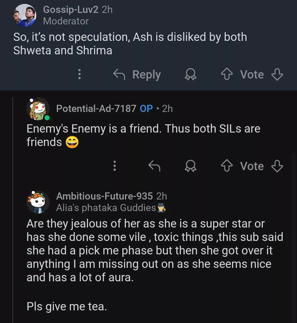Collapse thread using the left vertical line
This screenshot has width=297, height=323.
pyautogui.click(x=13, y=209)
